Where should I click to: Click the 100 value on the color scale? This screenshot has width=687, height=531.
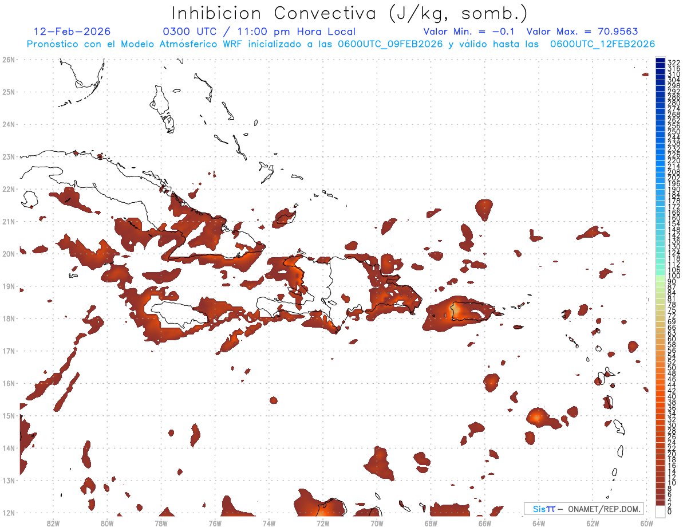point(673,276)
